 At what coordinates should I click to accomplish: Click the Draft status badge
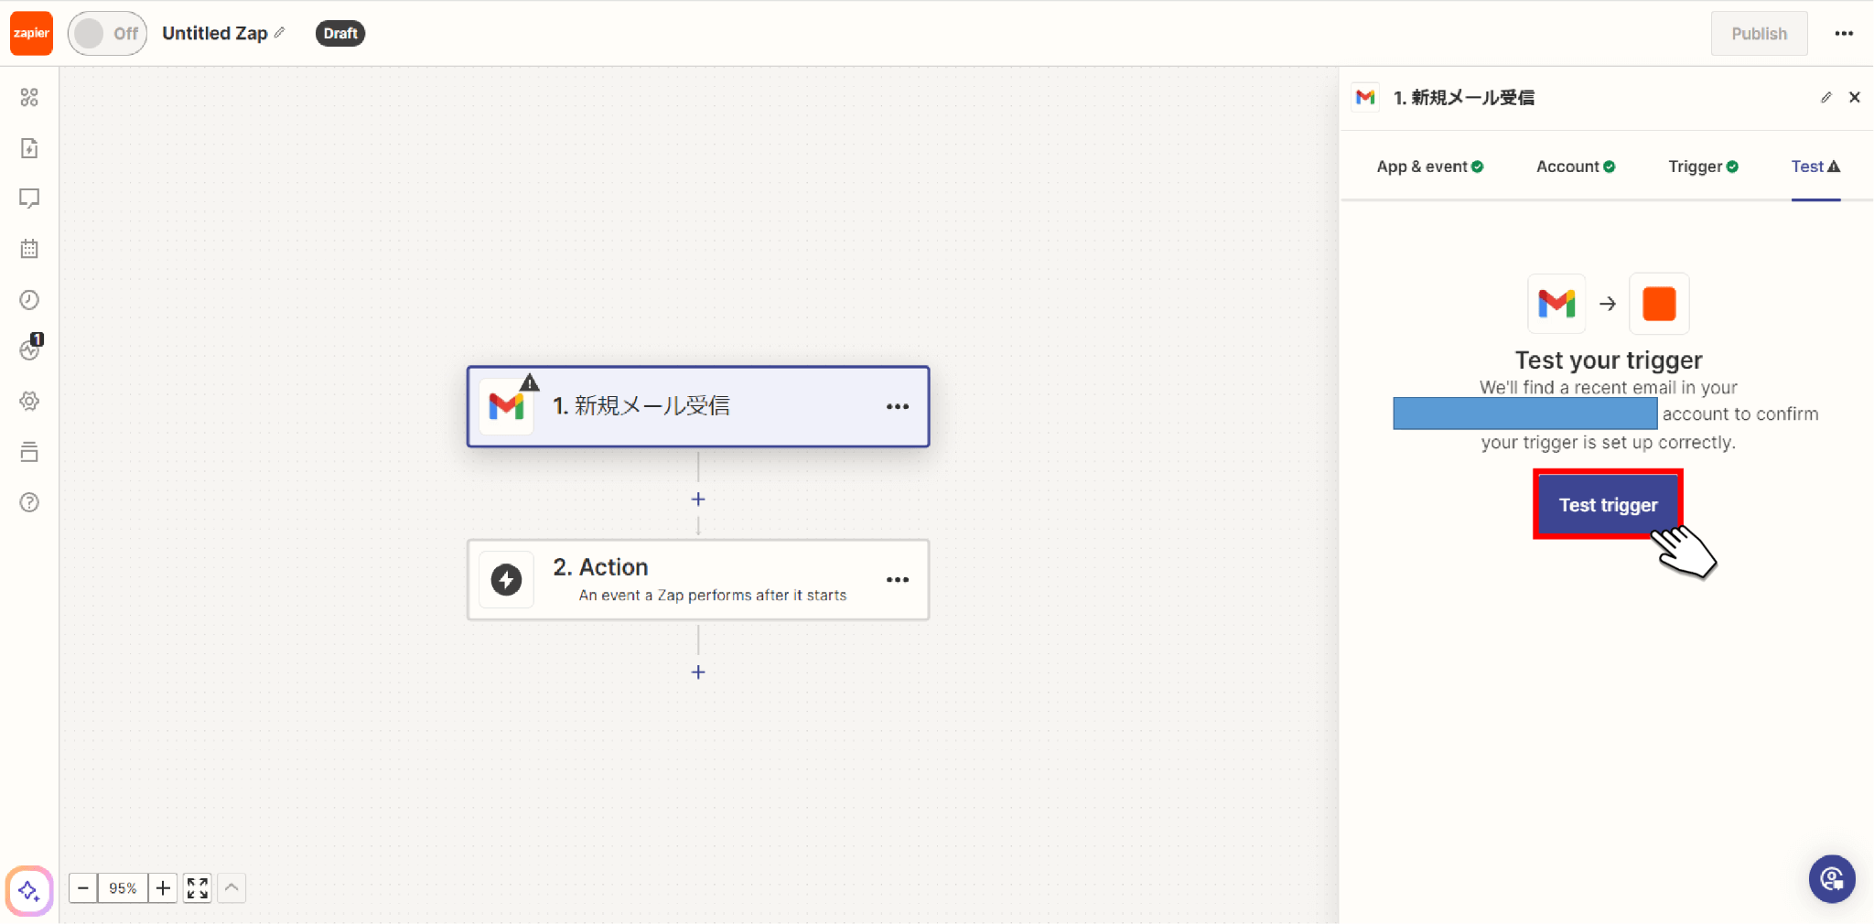tap(340, 34)
